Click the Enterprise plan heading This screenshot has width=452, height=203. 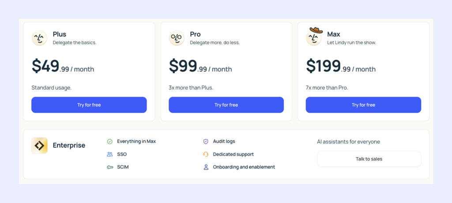(x=69, y=145)
